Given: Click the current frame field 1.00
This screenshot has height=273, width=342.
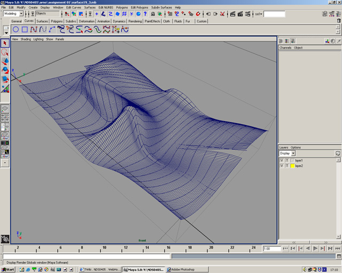Looking at the screenshot, I should point(272,248).
